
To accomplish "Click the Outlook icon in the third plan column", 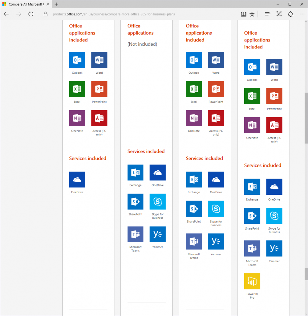I will [x=194, y=60].
